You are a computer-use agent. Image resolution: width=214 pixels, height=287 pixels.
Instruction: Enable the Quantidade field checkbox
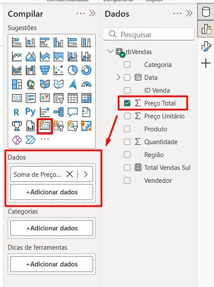pyautogui.click(x=127, y=142)
